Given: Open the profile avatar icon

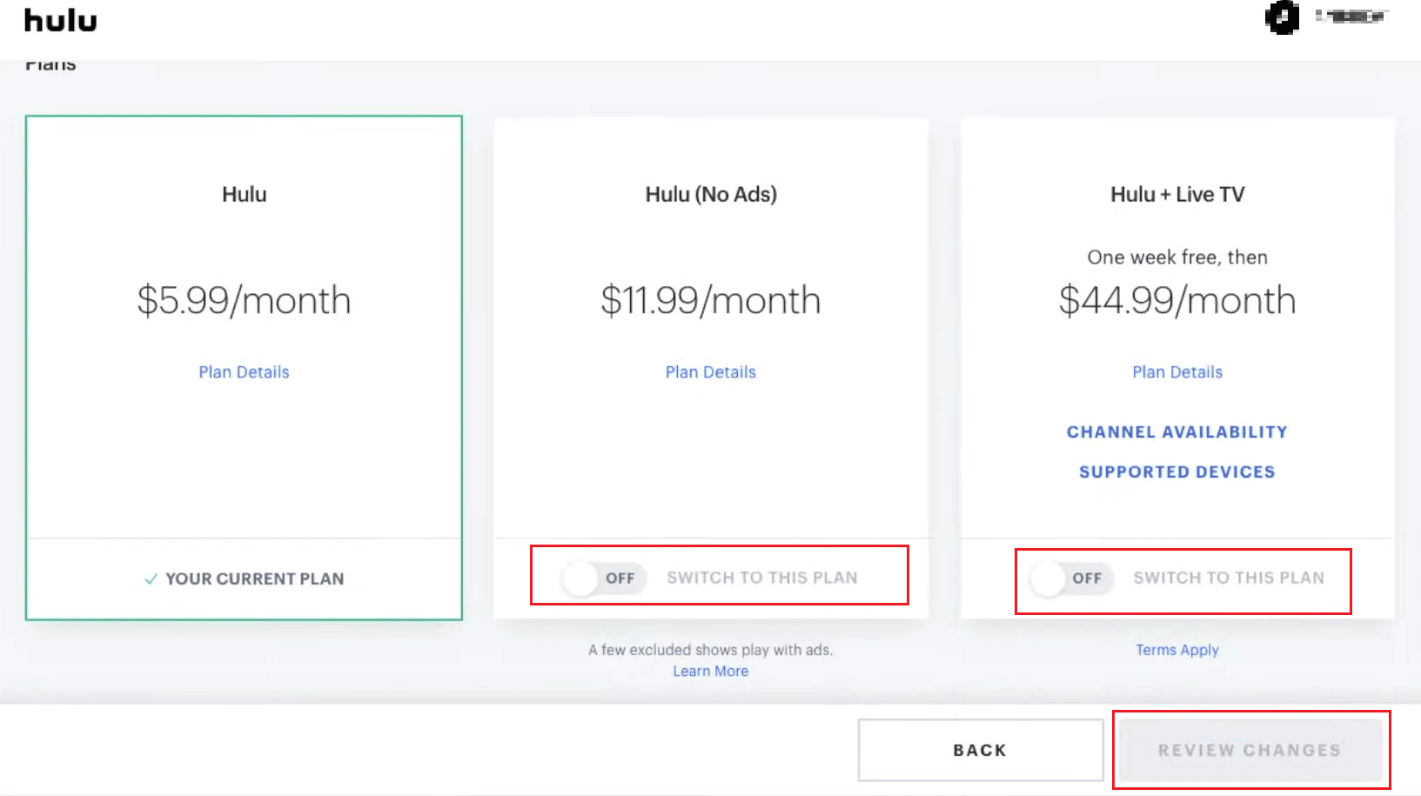Looking at the screenshot, I should click(x=1282, y=17).
